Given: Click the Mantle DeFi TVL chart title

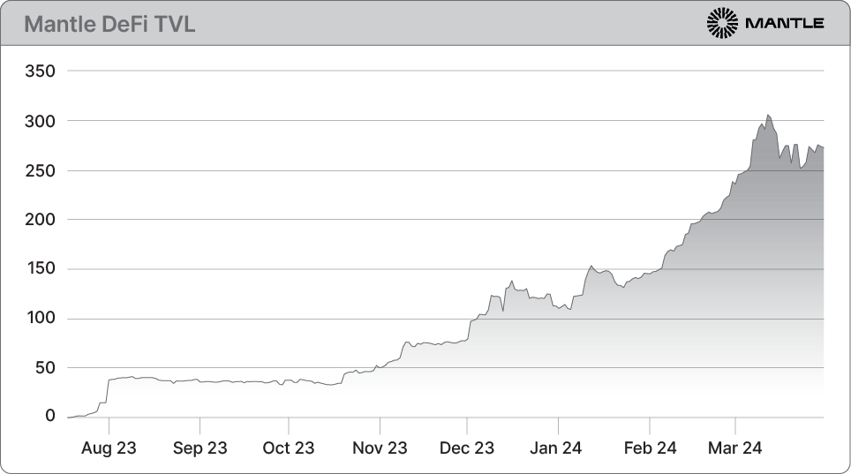Looking at the screenshot, I should point(109,25).
